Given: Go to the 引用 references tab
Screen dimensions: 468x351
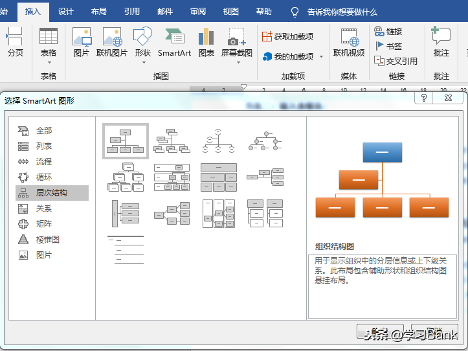Looking at the screenshot, I should pyautogui.click(x=132, y=12).
